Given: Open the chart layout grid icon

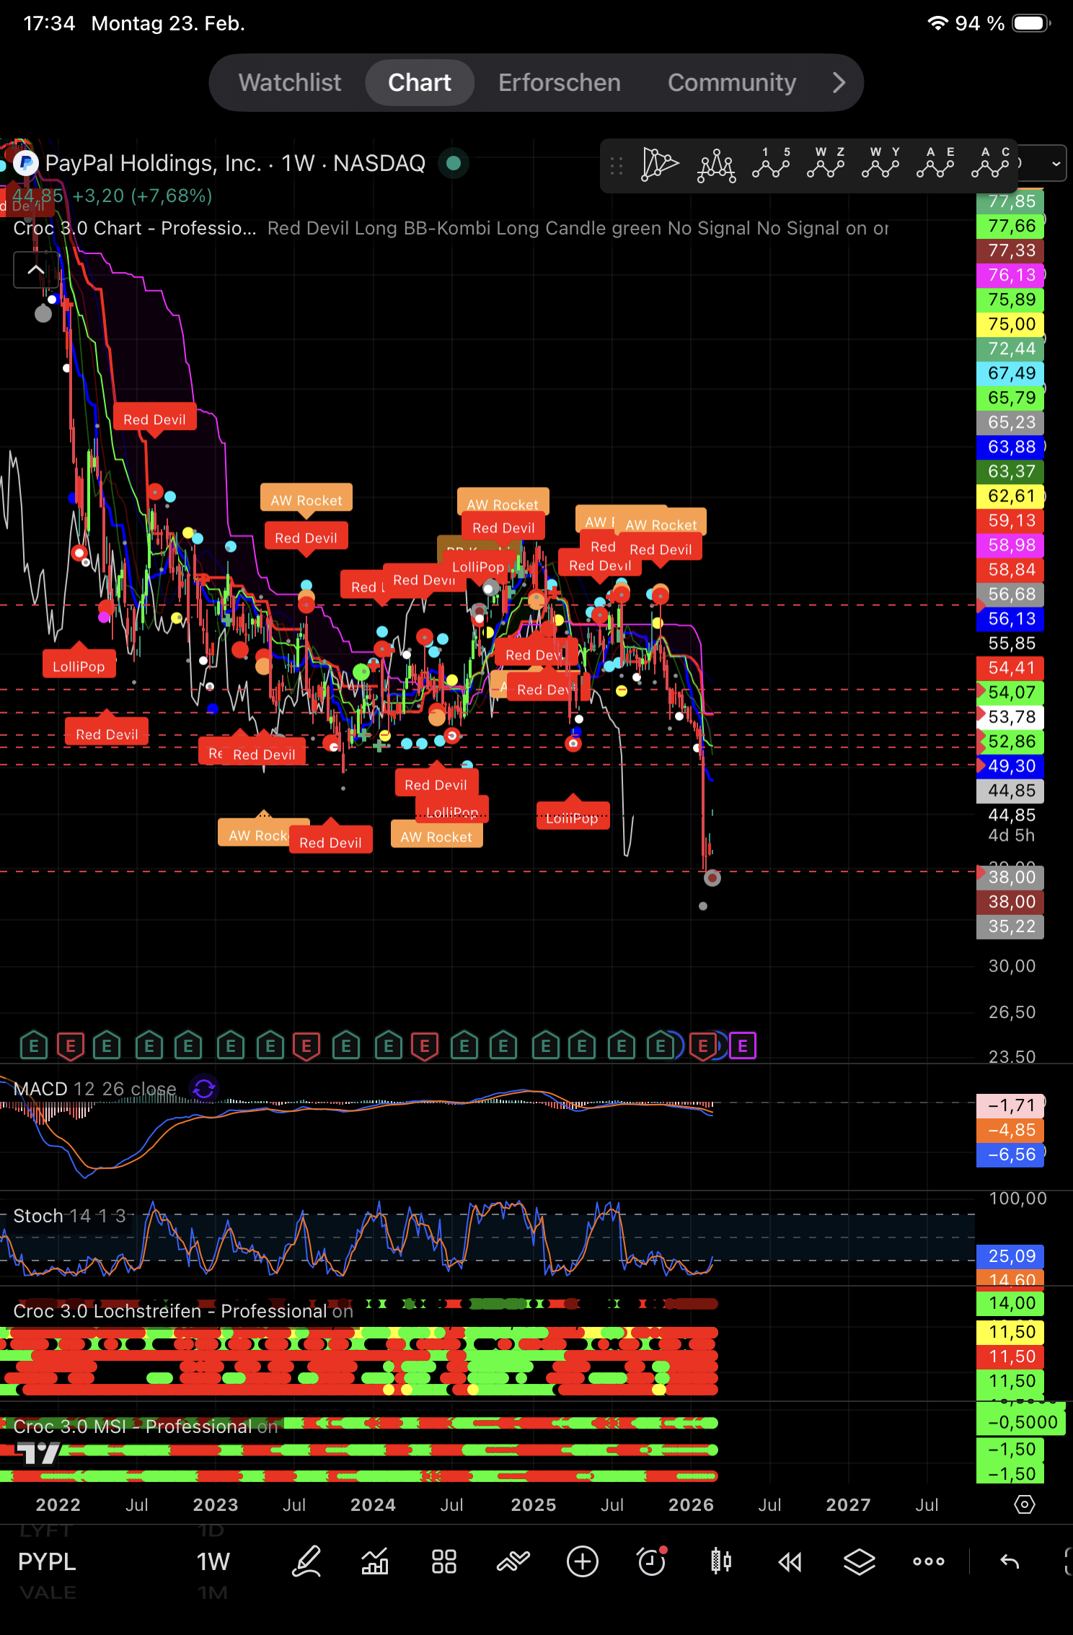Looking at the screenshot, I should tap(443, 1561).
